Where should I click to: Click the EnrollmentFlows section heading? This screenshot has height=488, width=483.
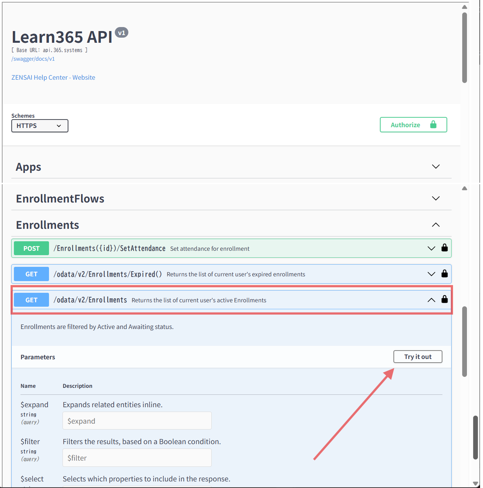(x=60, y=198)
